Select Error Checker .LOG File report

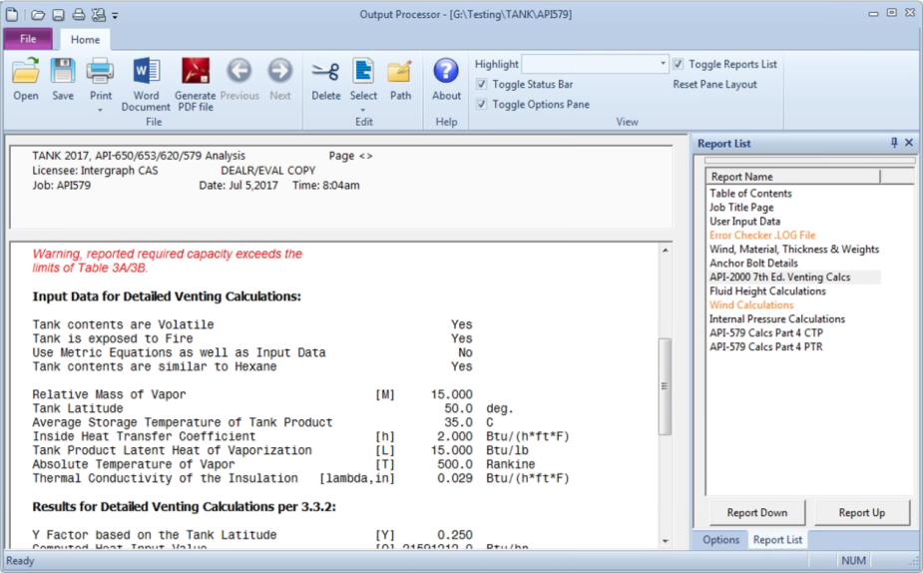(x=762, y=235)
